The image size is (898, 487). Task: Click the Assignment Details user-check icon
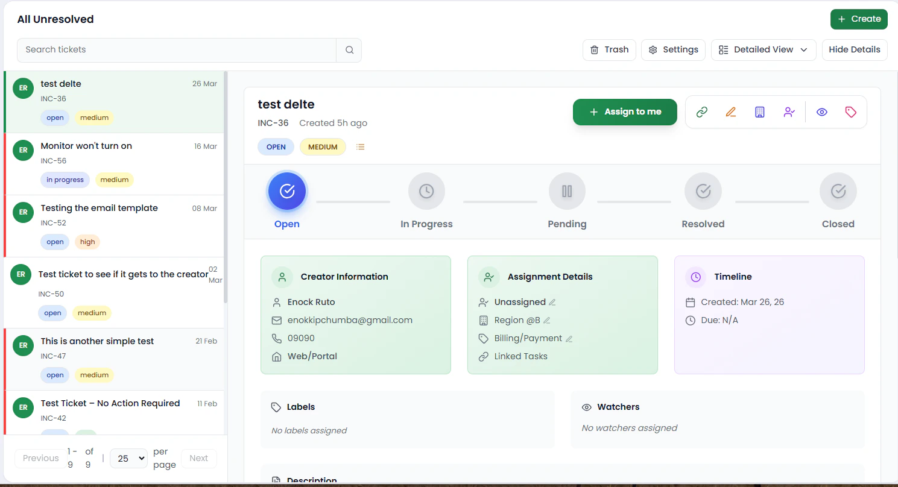[x=489, y=277]
